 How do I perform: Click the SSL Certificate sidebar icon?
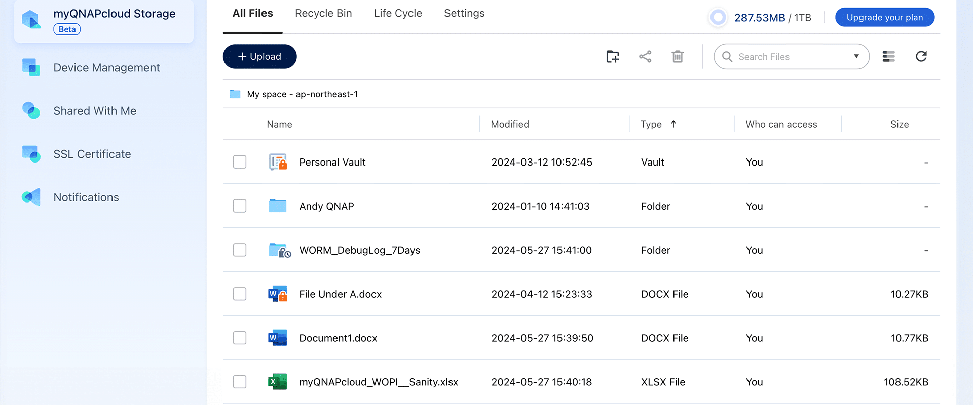[31, 154]
